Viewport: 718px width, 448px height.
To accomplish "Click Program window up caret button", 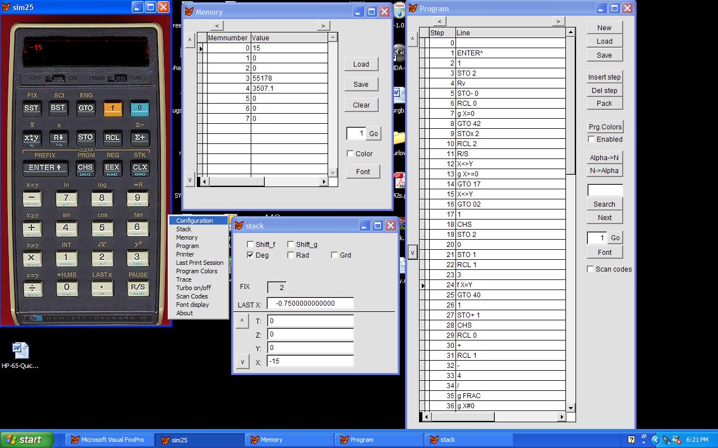I will coord(412,39).
